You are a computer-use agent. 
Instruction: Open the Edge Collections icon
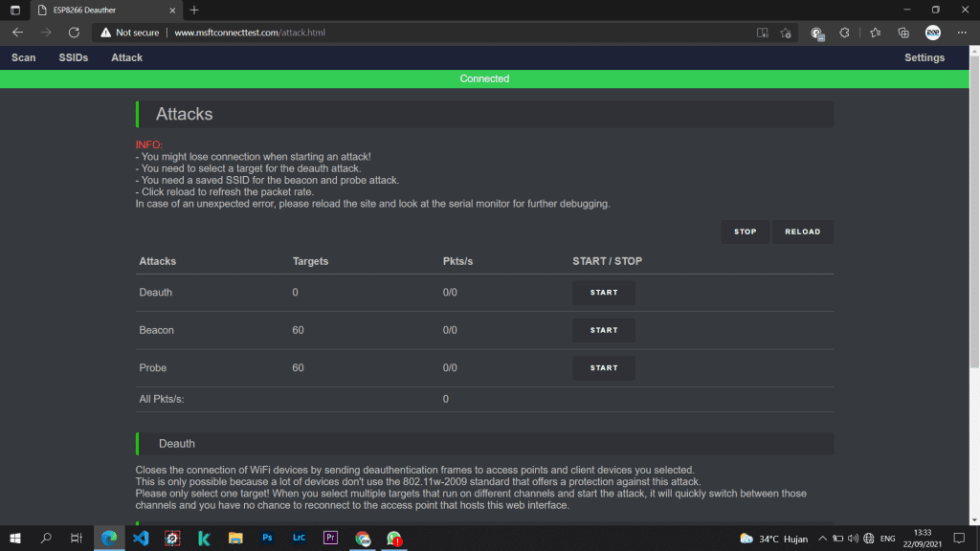pyautogui.click(x=903, y=33)
